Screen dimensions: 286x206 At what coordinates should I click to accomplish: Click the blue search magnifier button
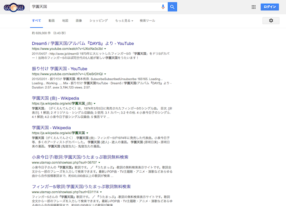point(172,7)
